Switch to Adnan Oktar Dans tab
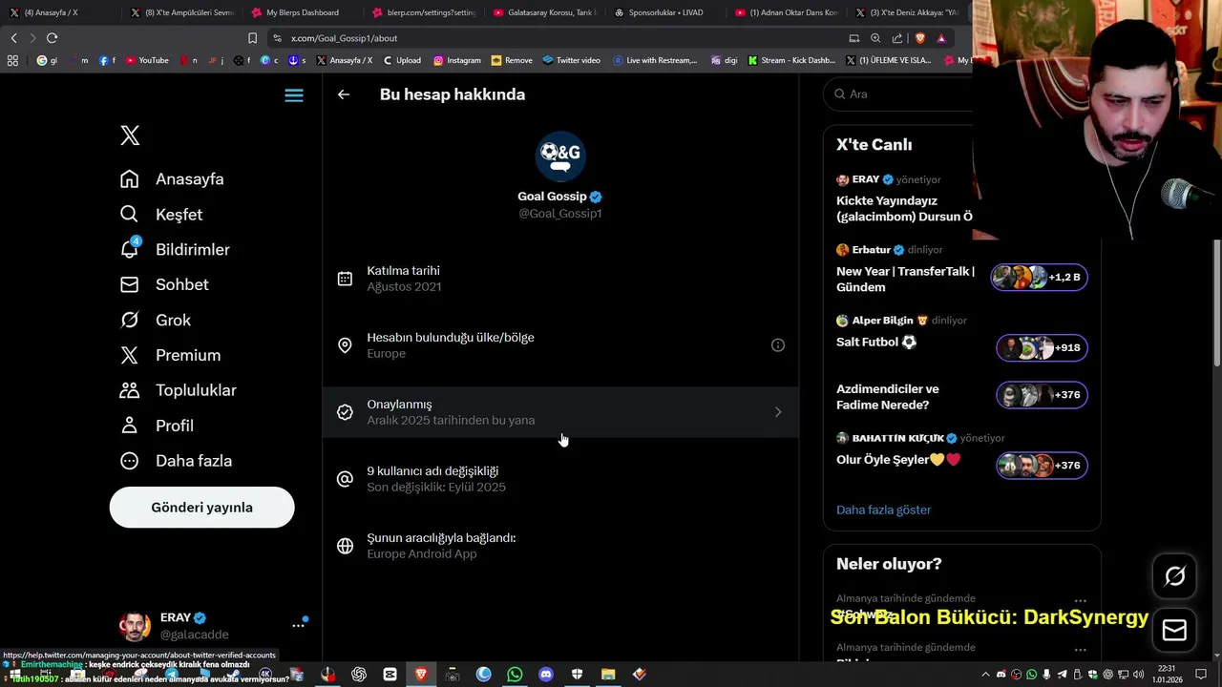 pos(785,12)
